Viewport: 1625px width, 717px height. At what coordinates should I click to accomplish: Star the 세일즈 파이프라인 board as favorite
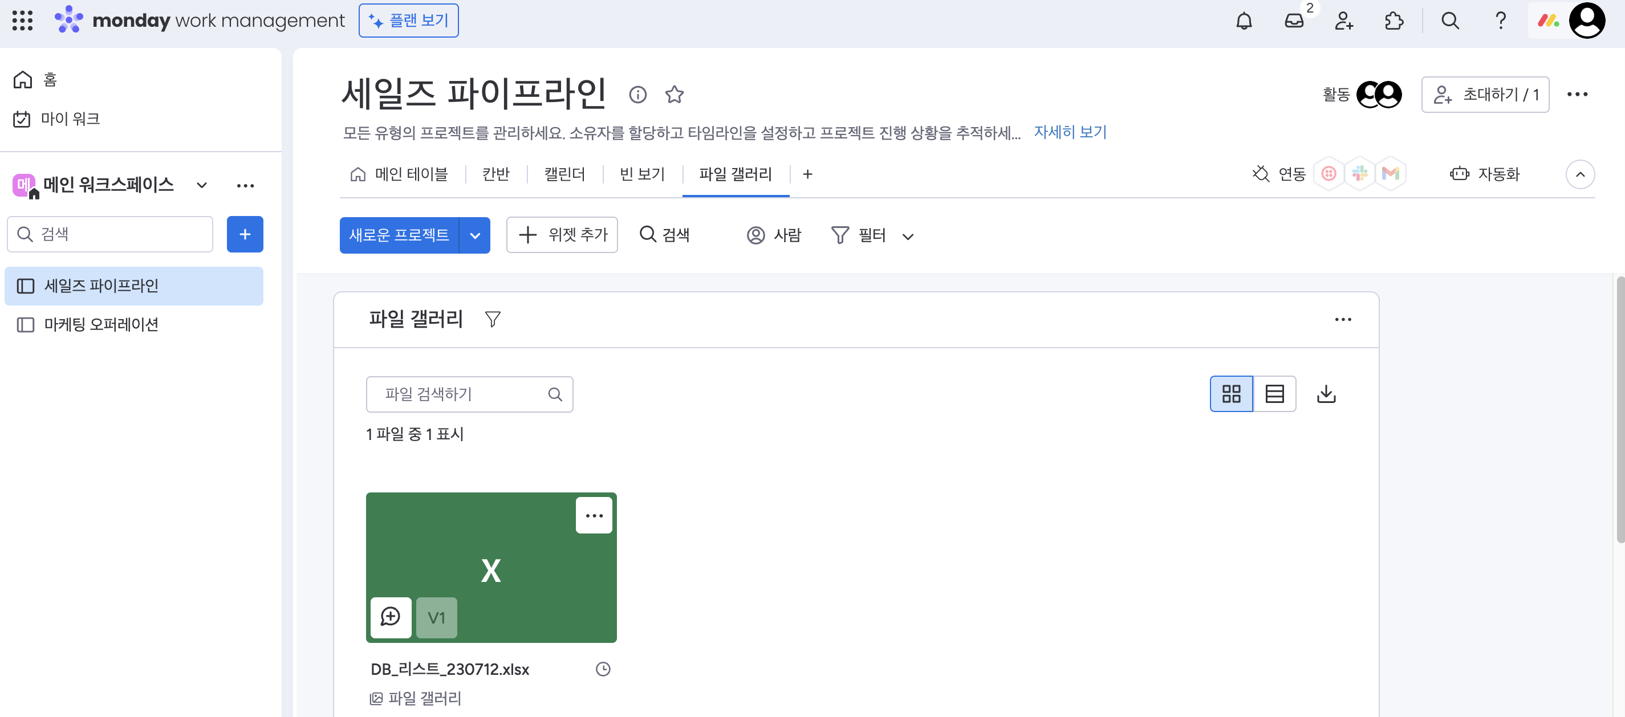coord(675,95)
